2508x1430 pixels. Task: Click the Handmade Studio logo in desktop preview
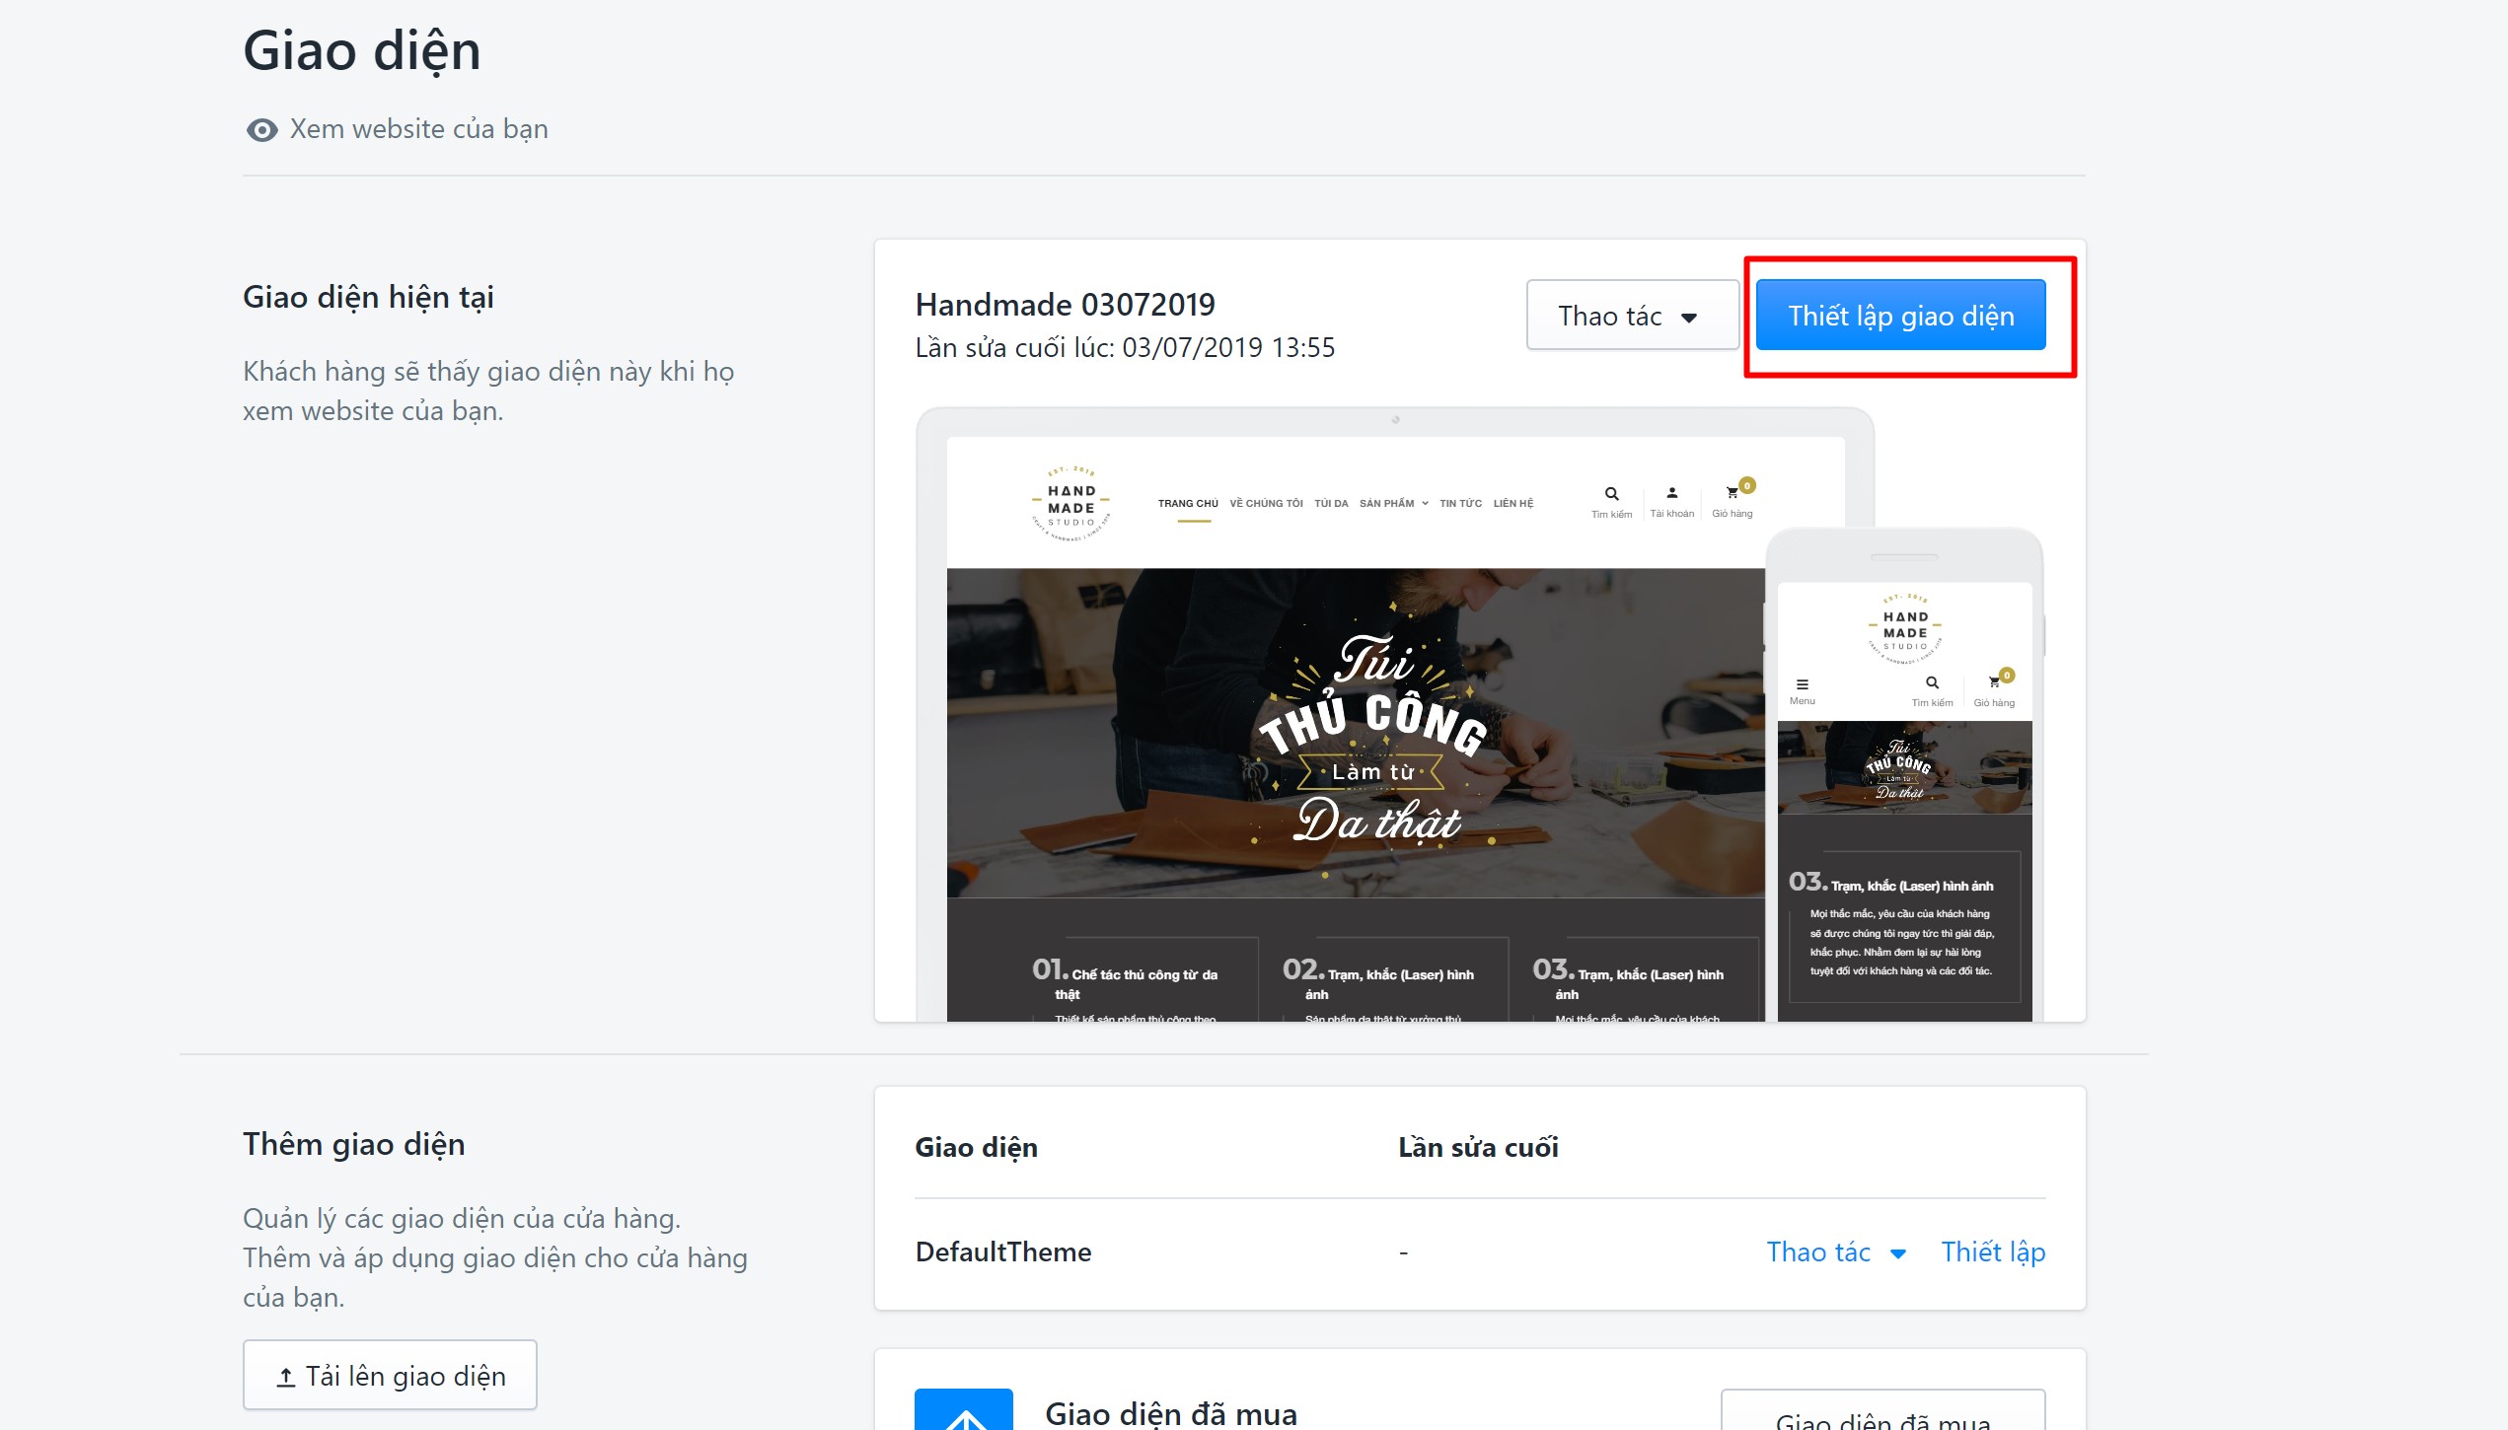1071,505
